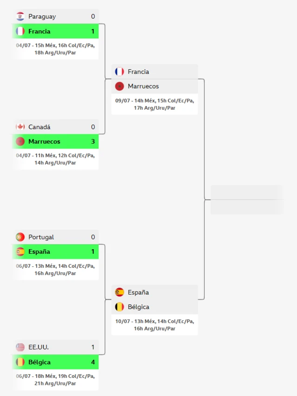Click España flag in quarterfinal match
The height and width of the screenshot is (396, 297).
(120, 292)
